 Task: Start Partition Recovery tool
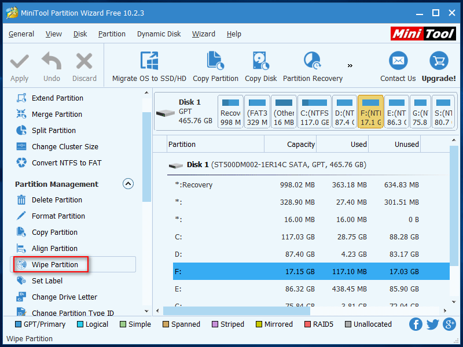pyautogui.click(x=313, y=61)
